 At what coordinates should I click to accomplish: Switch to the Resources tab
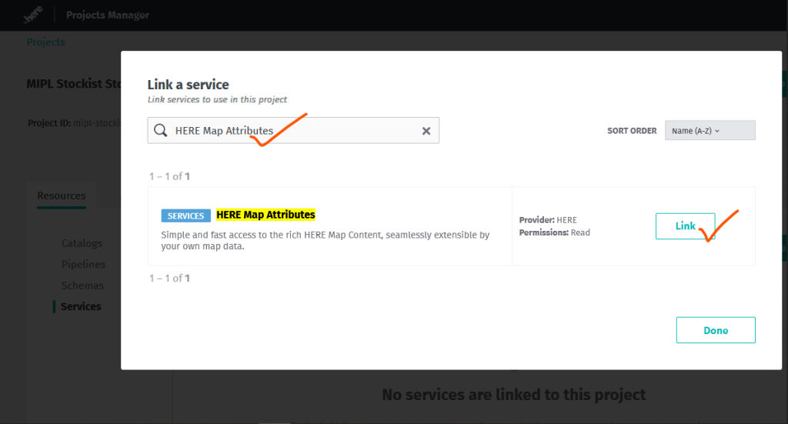(62, 196)
